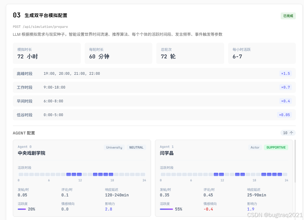Click the 每轮时长 60 分钟 card

119,53
